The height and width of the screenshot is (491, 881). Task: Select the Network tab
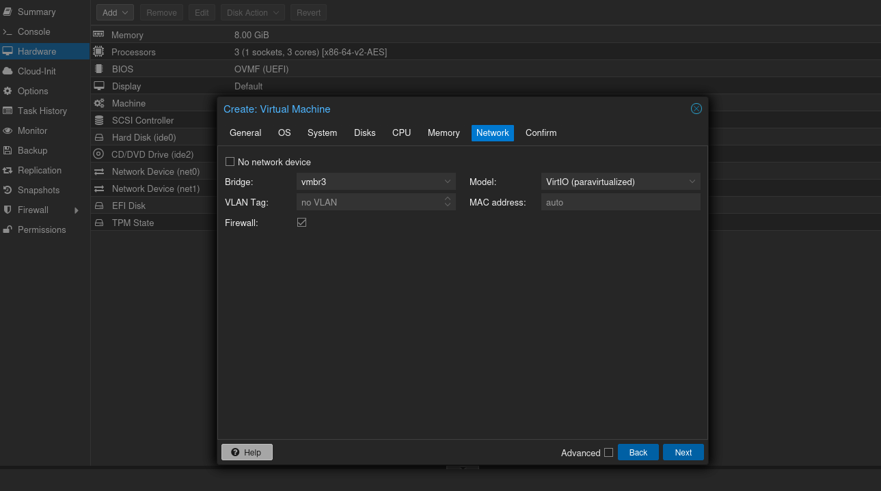tap(493, 132)
